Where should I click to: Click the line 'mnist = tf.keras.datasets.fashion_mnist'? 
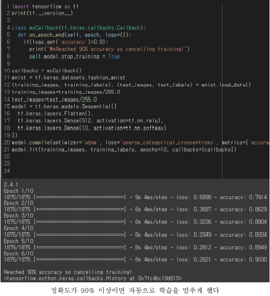click(x=68, y=78)
